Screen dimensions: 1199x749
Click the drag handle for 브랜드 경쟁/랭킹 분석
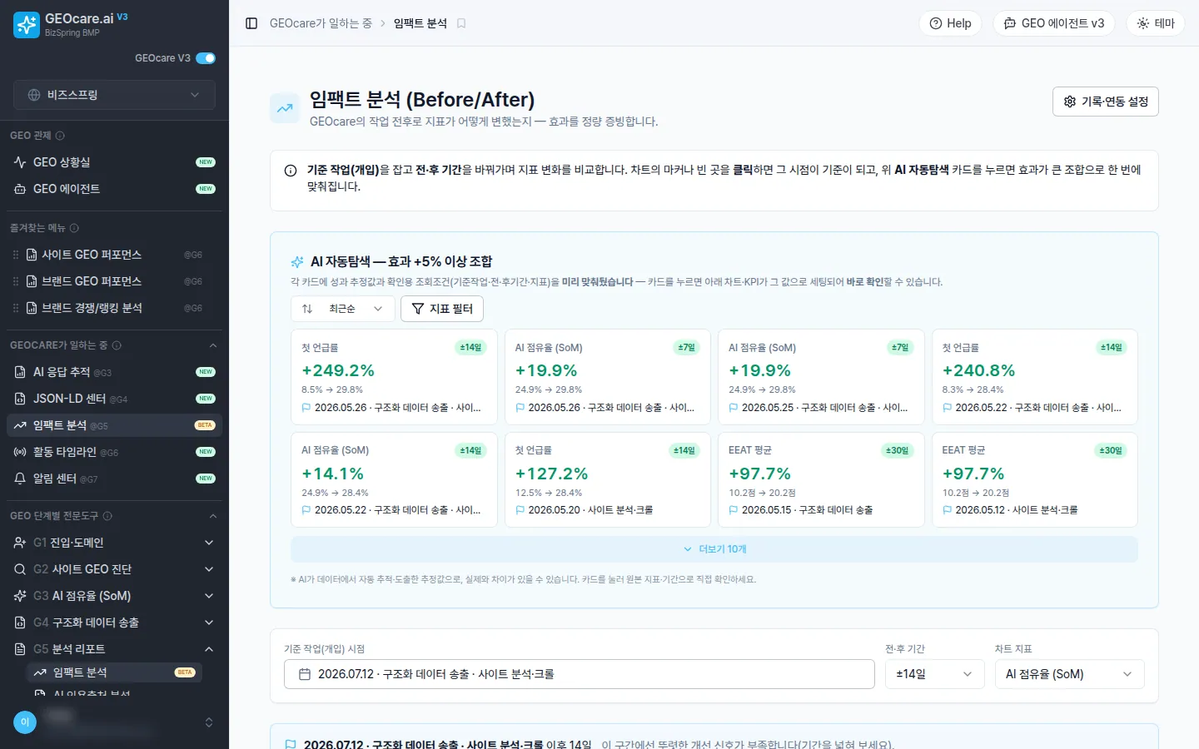(x=16, y=308)
